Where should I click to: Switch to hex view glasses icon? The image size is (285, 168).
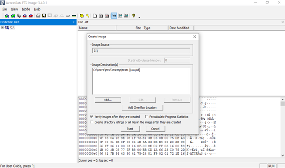pos(126,16)
